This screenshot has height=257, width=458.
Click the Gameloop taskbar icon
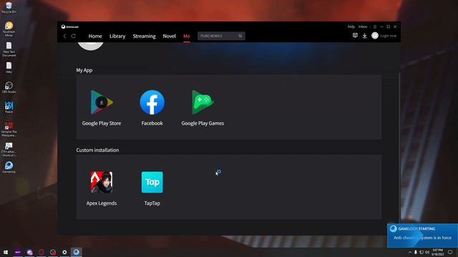tap(77, 252)
